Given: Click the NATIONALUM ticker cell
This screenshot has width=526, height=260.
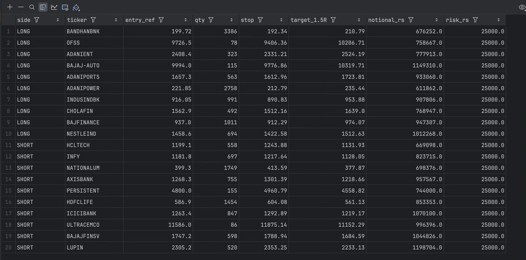Looking at the screenshot, I should click(x=93, y=168).
